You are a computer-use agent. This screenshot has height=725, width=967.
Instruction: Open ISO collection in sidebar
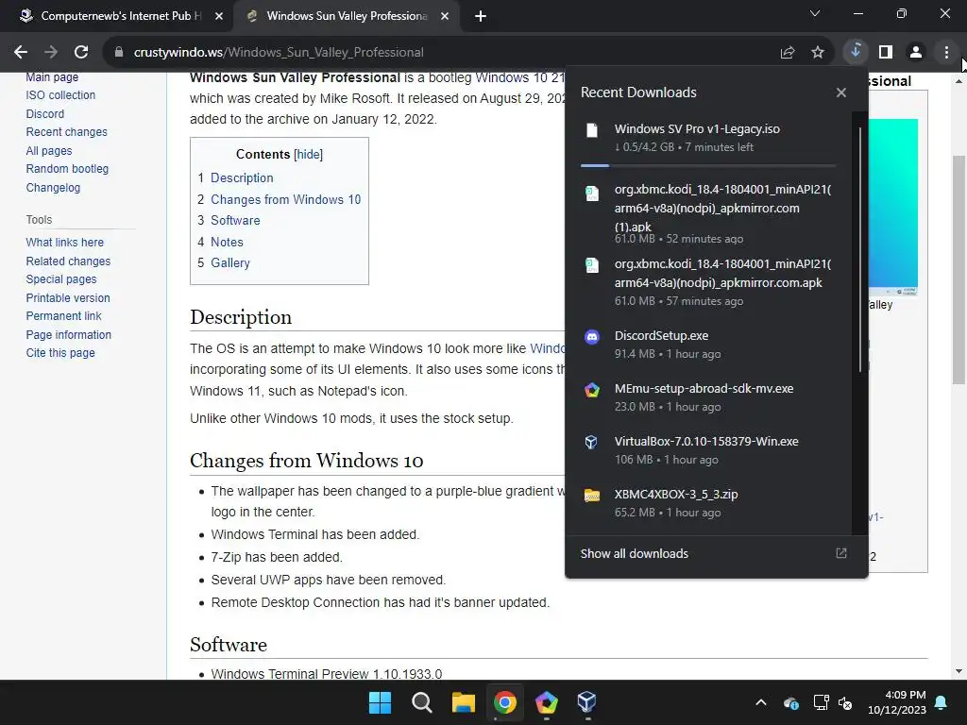[x=60, y=95]
